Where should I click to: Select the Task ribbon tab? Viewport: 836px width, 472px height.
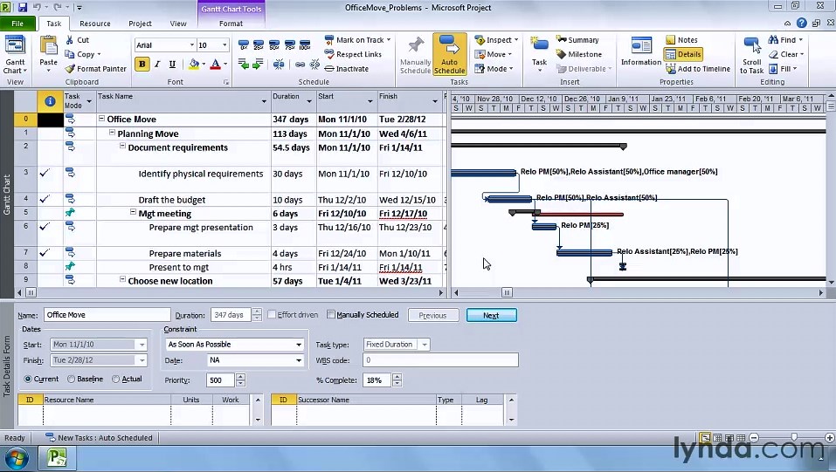coord(54,24)
